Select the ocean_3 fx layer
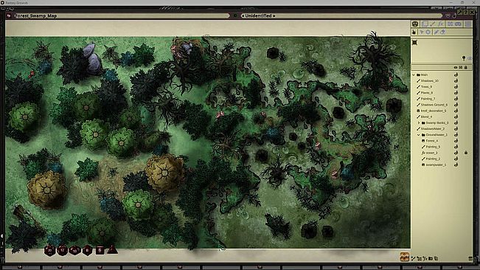Screen dimensions: 480x270 431,153
